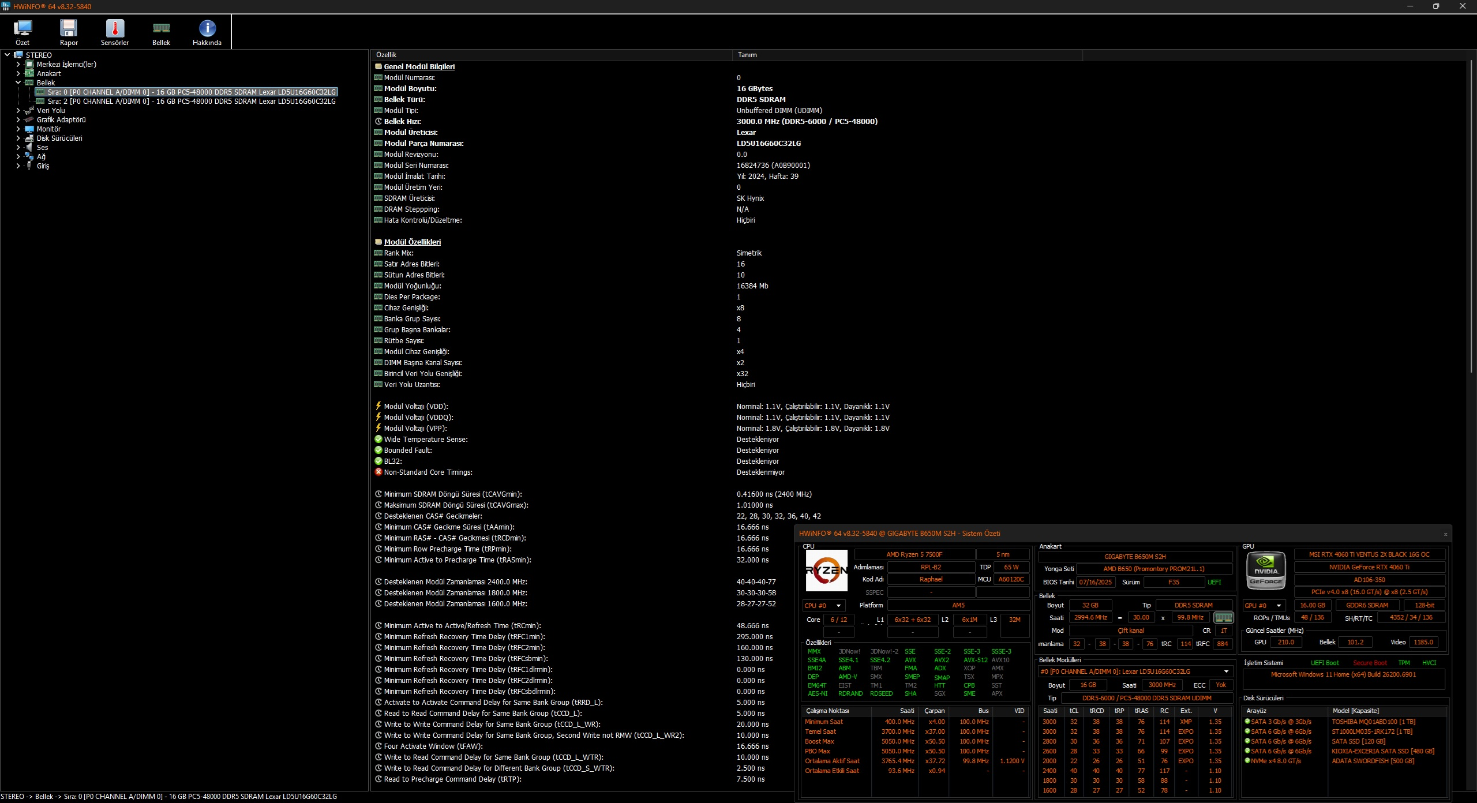This screenshot has height=803, width=1477.
Task: Open the memory module selector dropdown in Sistem Özeti
Action: pos(1135,671)
